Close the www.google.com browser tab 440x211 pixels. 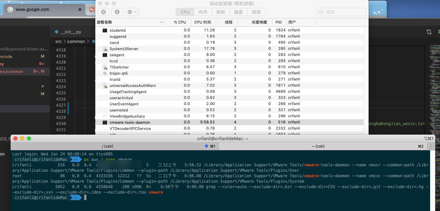(x=80, y=10)
